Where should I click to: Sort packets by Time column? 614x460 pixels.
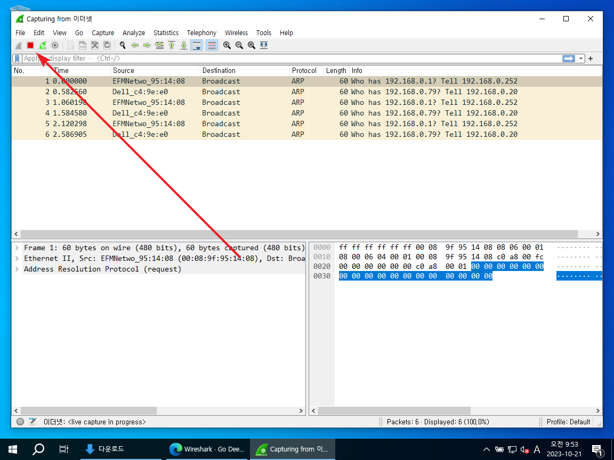point(80,71)
